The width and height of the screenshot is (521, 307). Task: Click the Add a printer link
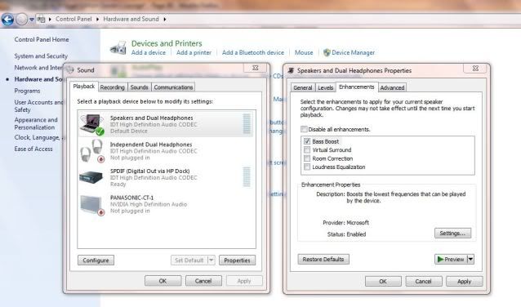point(194,52)
